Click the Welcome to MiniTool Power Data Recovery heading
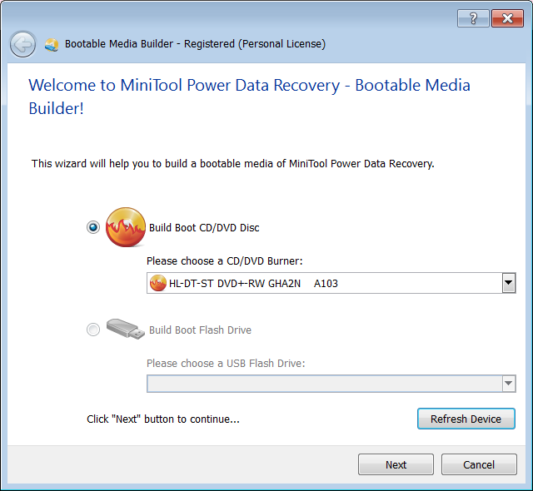This screenshot has height=491, width=533. point(249,97)
